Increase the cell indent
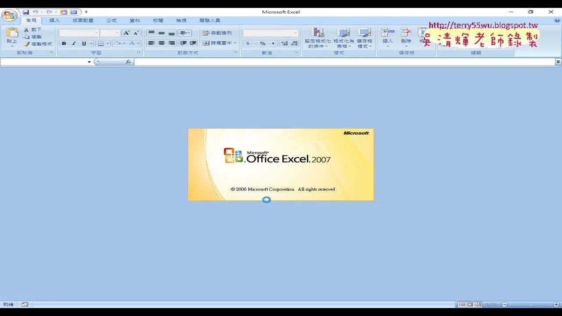Image resolution: width=562 pixels, height=316 pixels. (x=193, y=43)
